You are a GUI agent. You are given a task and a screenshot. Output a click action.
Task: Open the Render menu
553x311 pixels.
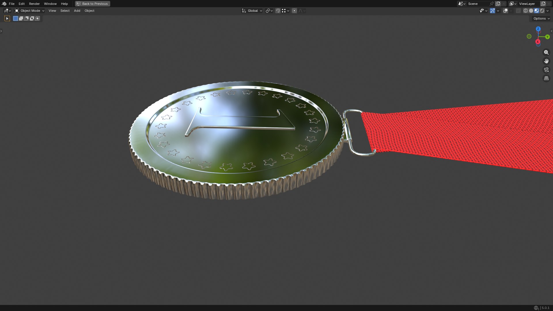(x=34, y=4)
